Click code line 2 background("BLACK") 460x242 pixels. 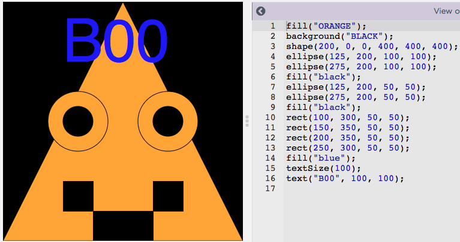339,36
